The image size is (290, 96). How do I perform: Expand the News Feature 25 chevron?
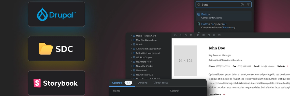tap(131, 75)
